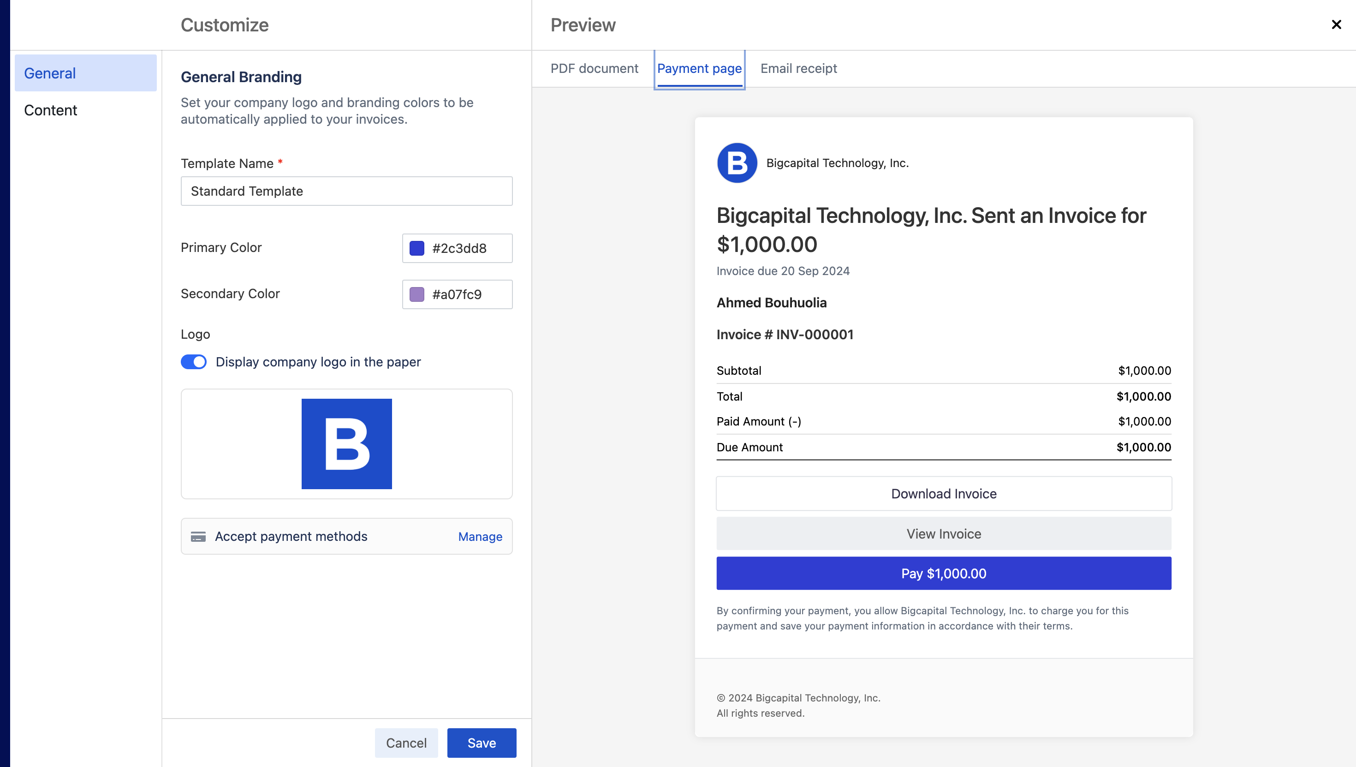This screenshot has height=767, width=1356.
Task: Click the credit card icon for payment methods
Action: click(199, 536)
